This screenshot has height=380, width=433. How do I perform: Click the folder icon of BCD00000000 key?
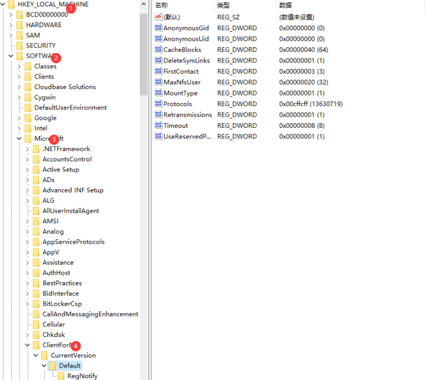point(19,15)
